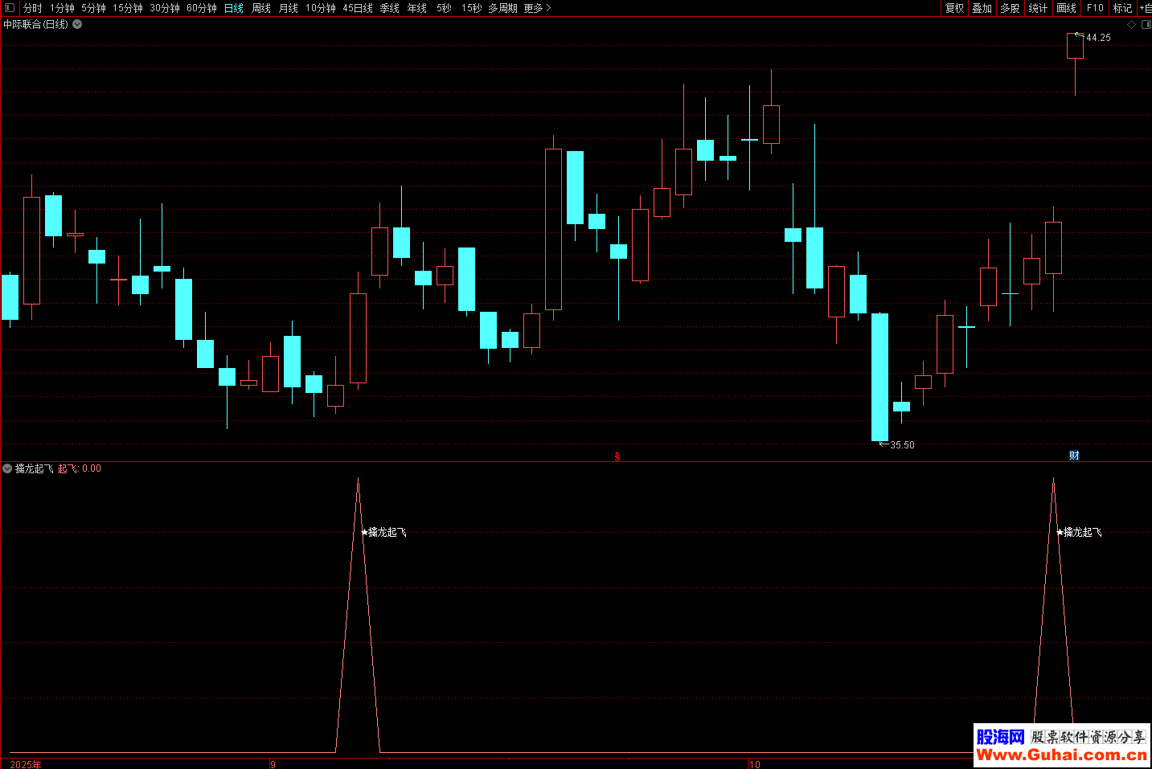Open the 画线 drawing tools

click(x=1066, y=8)
